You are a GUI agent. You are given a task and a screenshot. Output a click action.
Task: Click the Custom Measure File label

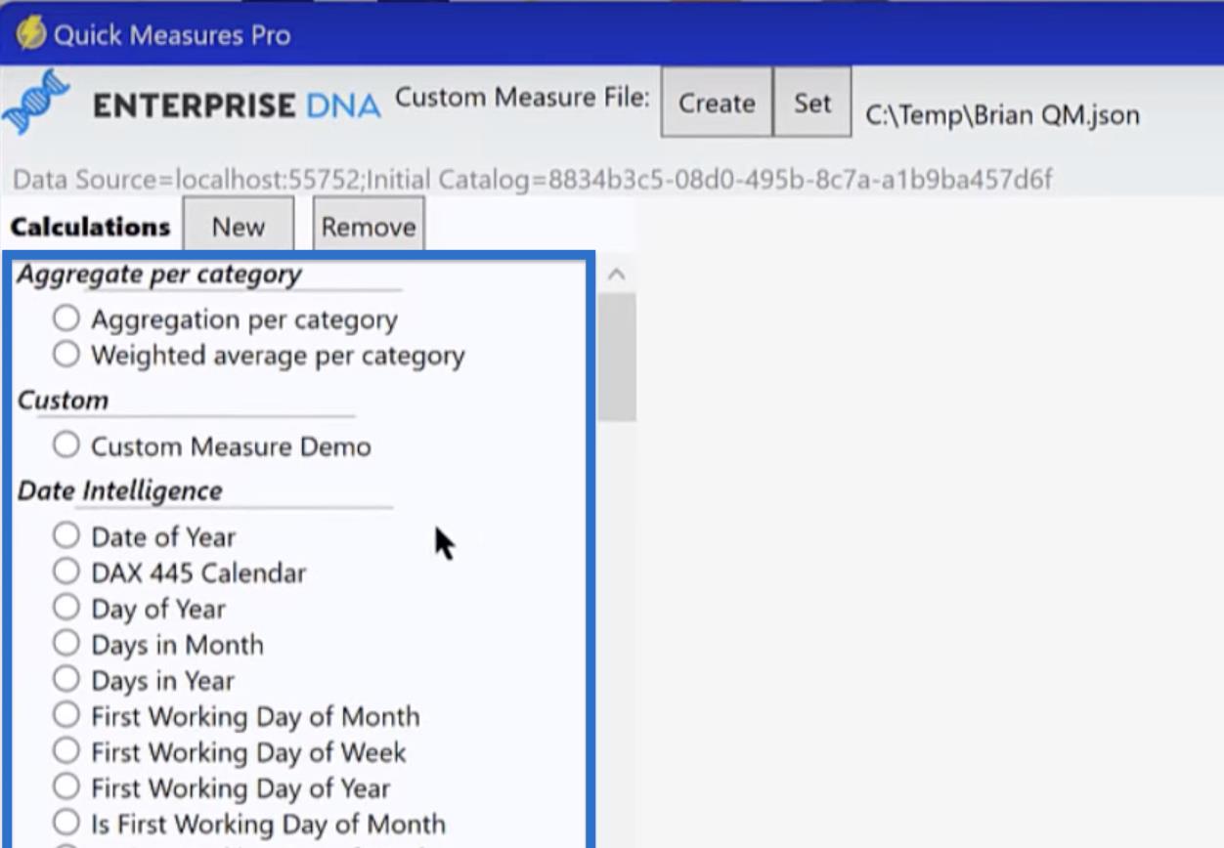522,98
